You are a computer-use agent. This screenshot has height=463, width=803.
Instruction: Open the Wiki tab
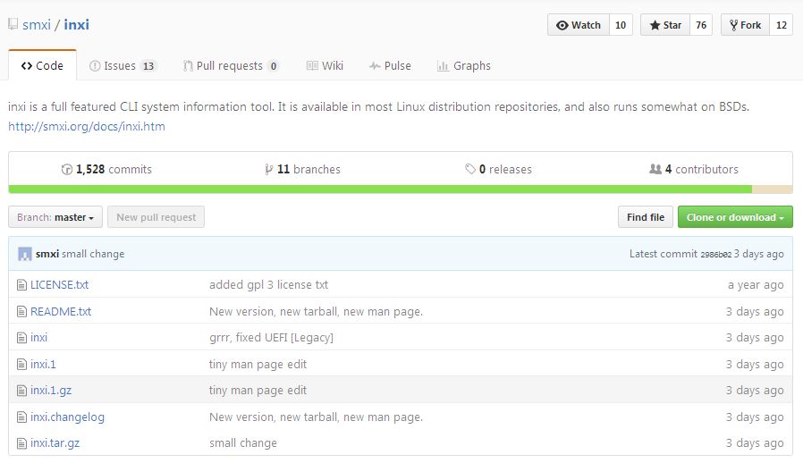(x=325, y=65)
